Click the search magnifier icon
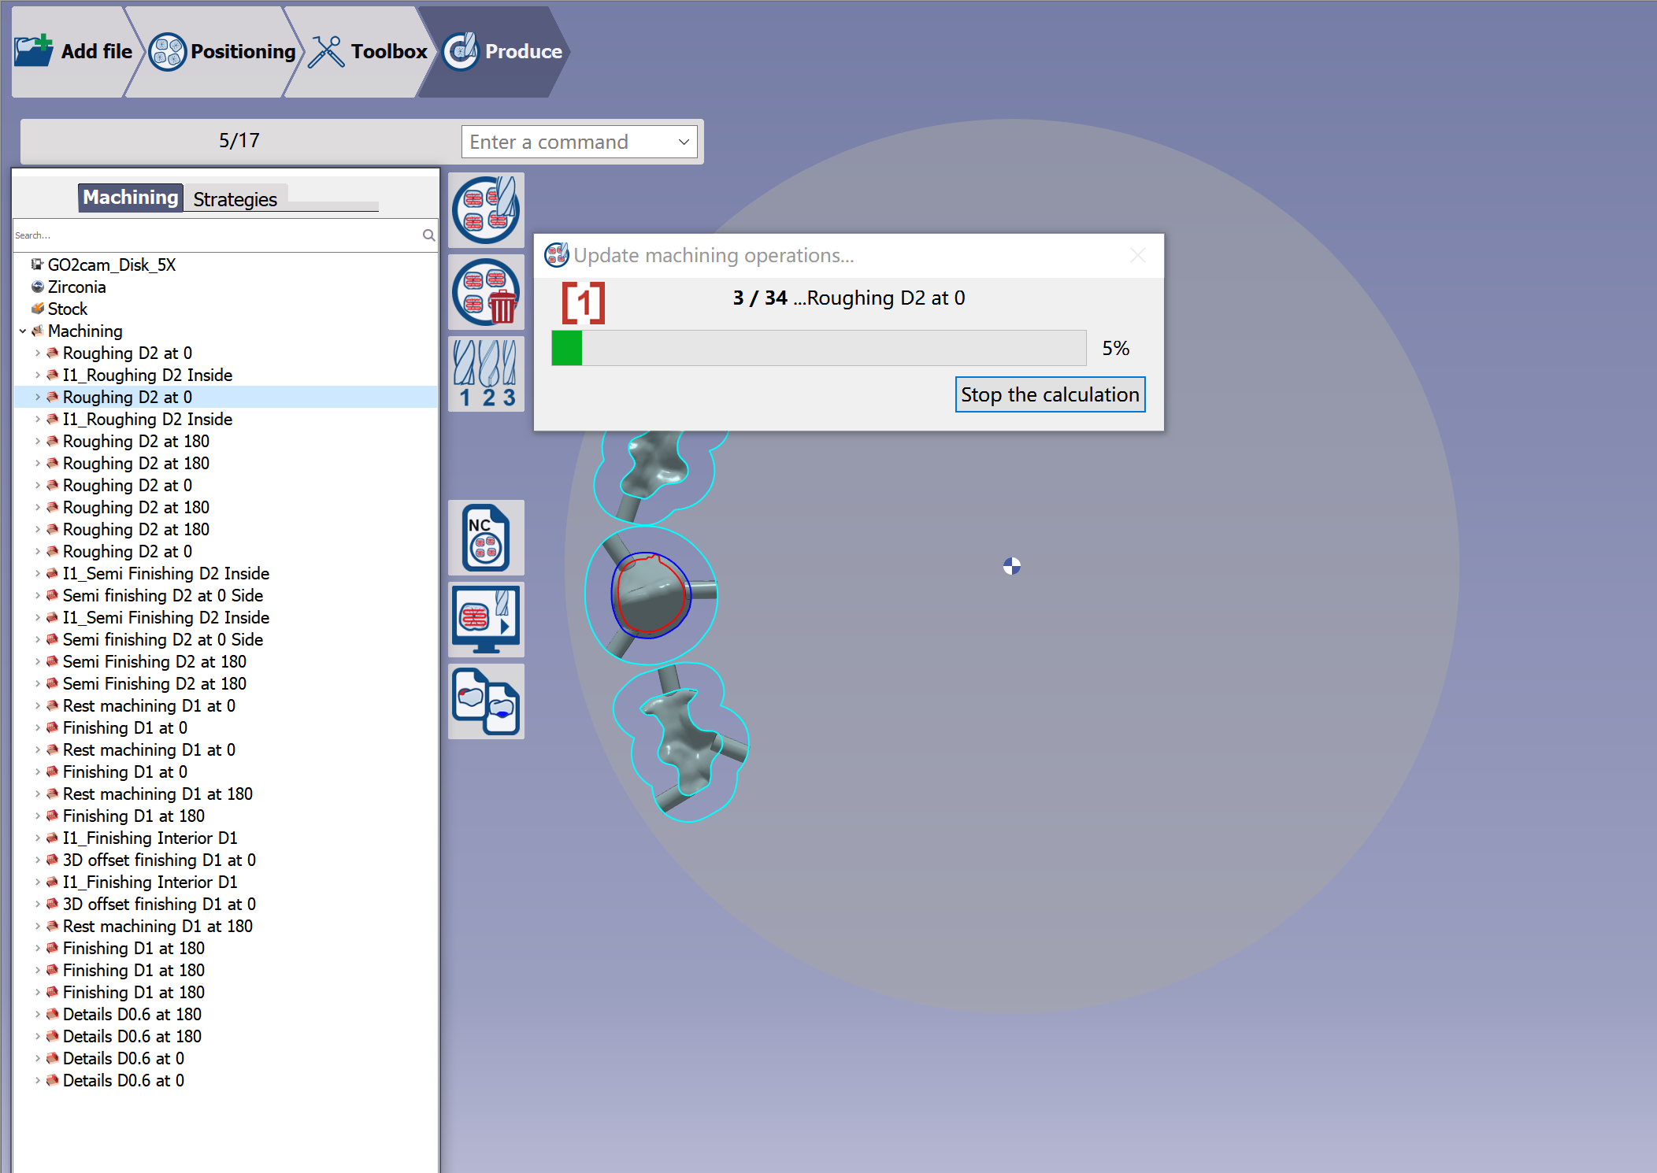 point(428,235)
